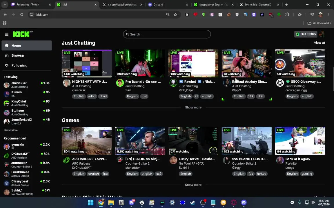The height and width of the screenshot is (208, 334).
Task: Open the Chrome extensions puzzle icon
Action: click(287, 15)
